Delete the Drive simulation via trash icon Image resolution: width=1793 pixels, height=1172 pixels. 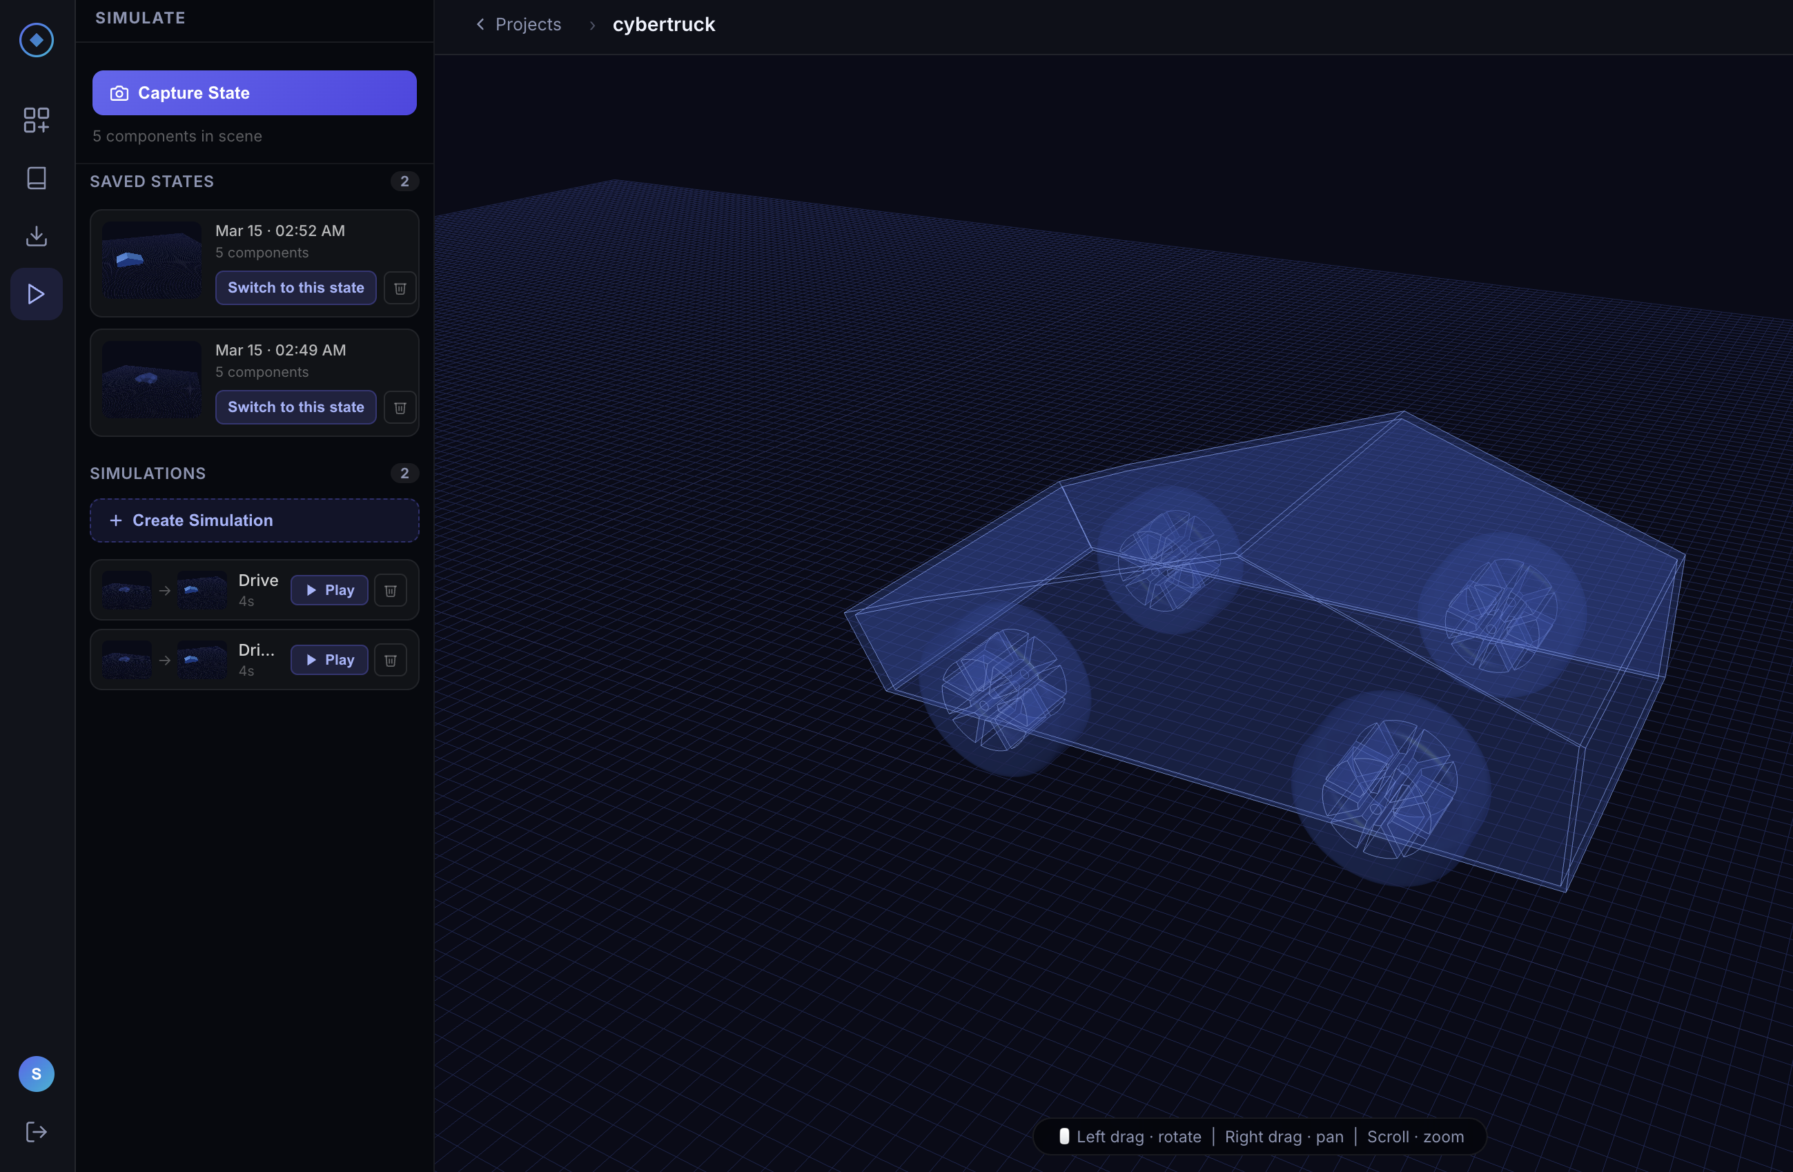(x=390, y=591)
